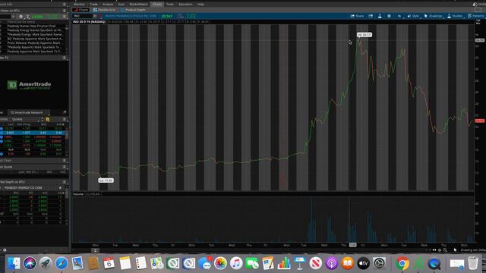The width and height of the screenshot is (486, 273).
Task: Open Google Chrome from the Dock
Action: tap(402, 263)
